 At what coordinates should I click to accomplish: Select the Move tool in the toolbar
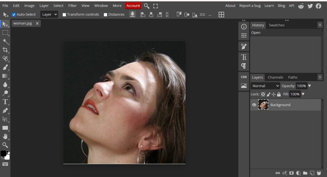[5, 24]
